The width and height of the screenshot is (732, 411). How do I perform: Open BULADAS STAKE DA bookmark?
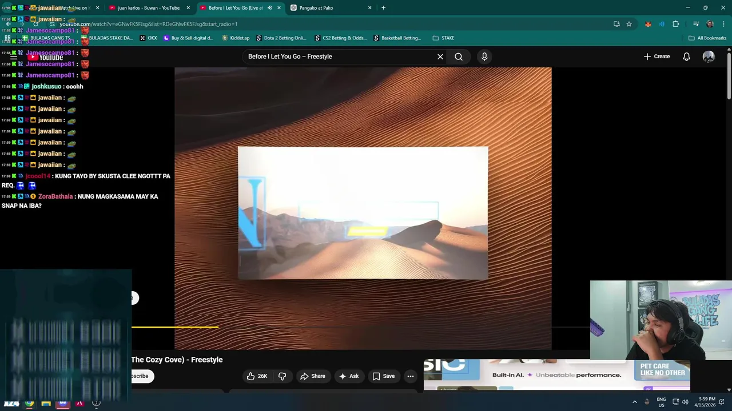[x=106, y=38]
